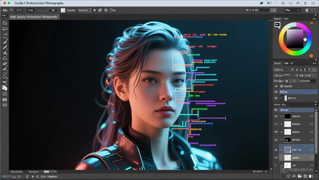Click the white handle on the color wheel
This screenshot has width=319, height=180.
tap(305, 39)
